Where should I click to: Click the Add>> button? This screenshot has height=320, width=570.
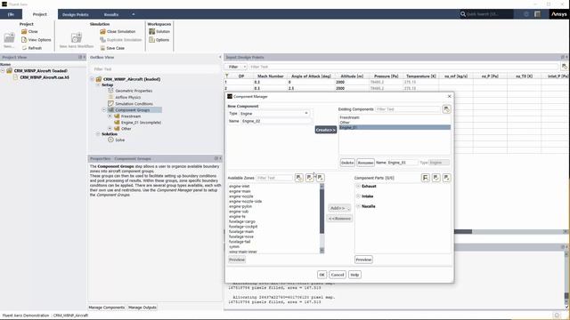click(x=339, y=208)
